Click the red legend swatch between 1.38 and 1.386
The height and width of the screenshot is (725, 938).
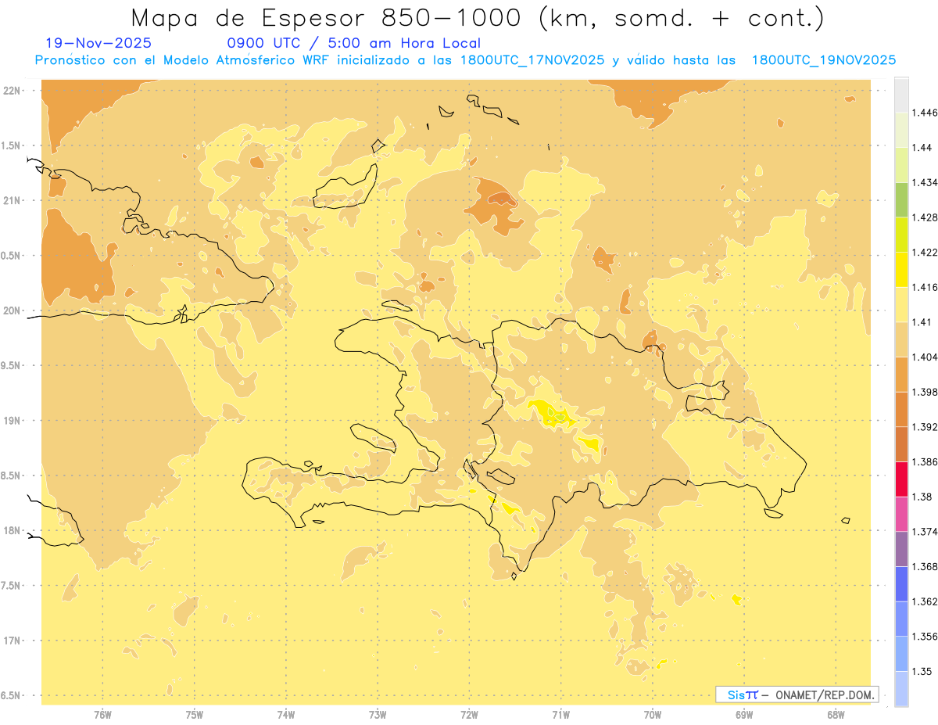pyautogui.click(x=901, y=479)
